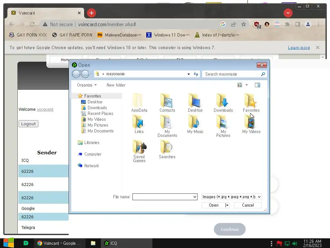The image size is (330, 248).
Task: Select the My Videos folder in file list
Action: [x=251, y=124]
